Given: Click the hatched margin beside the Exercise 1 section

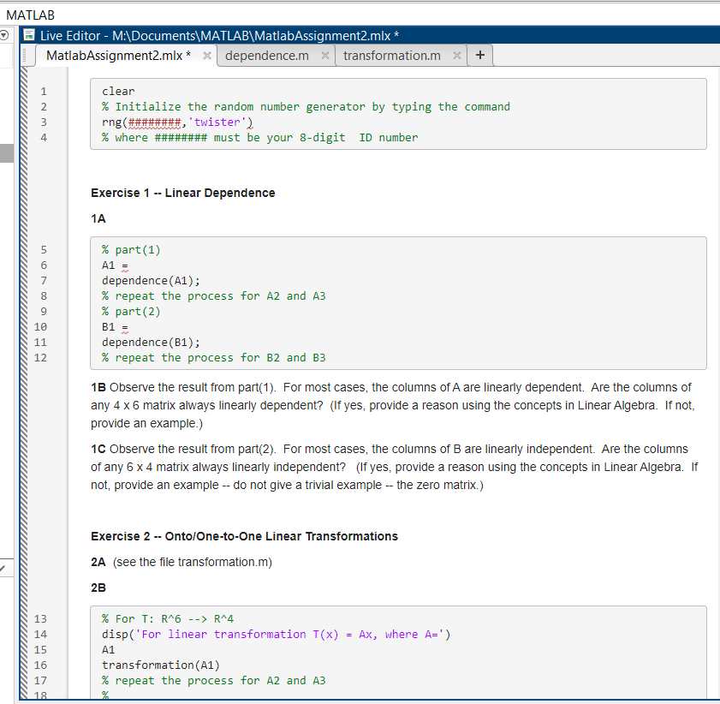Looking at the screenshot, I should coord(22,193).
